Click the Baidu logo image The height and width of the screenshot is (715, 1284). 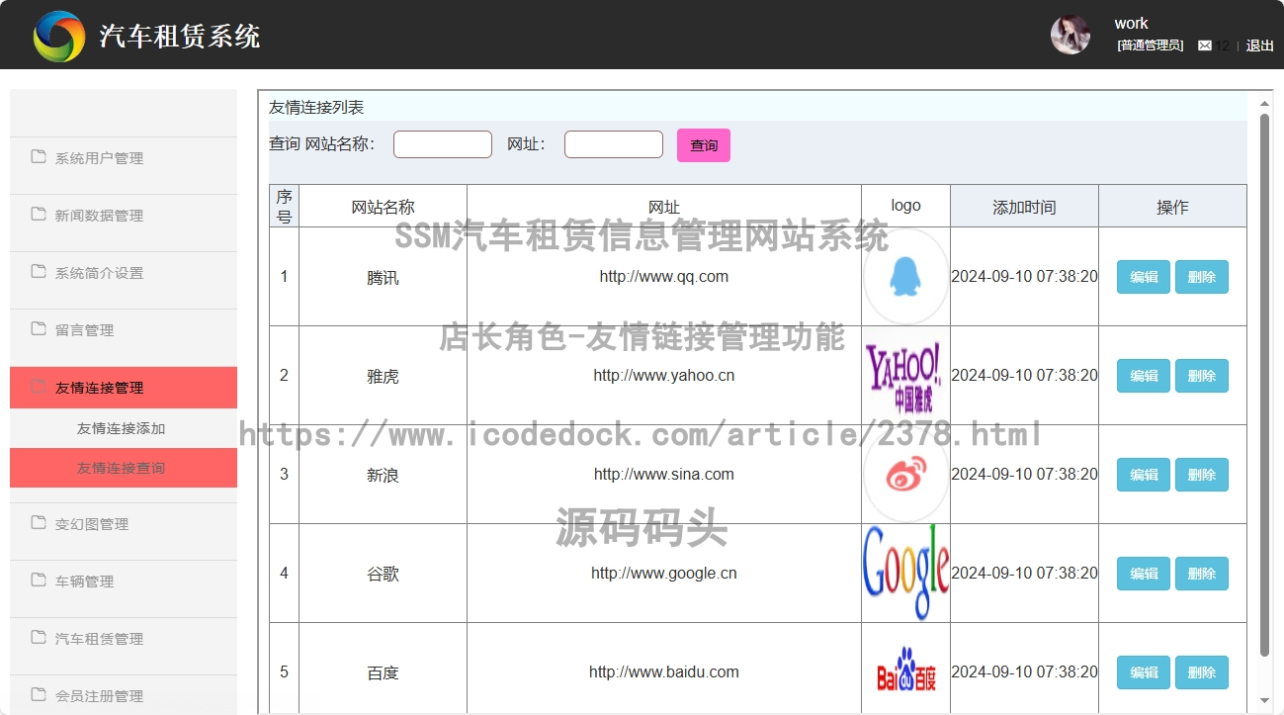[905, 671]
